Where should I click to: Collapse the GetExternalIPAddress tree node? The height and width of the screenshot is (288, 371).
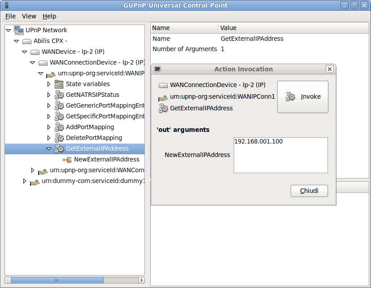click(x=49, y=148)
